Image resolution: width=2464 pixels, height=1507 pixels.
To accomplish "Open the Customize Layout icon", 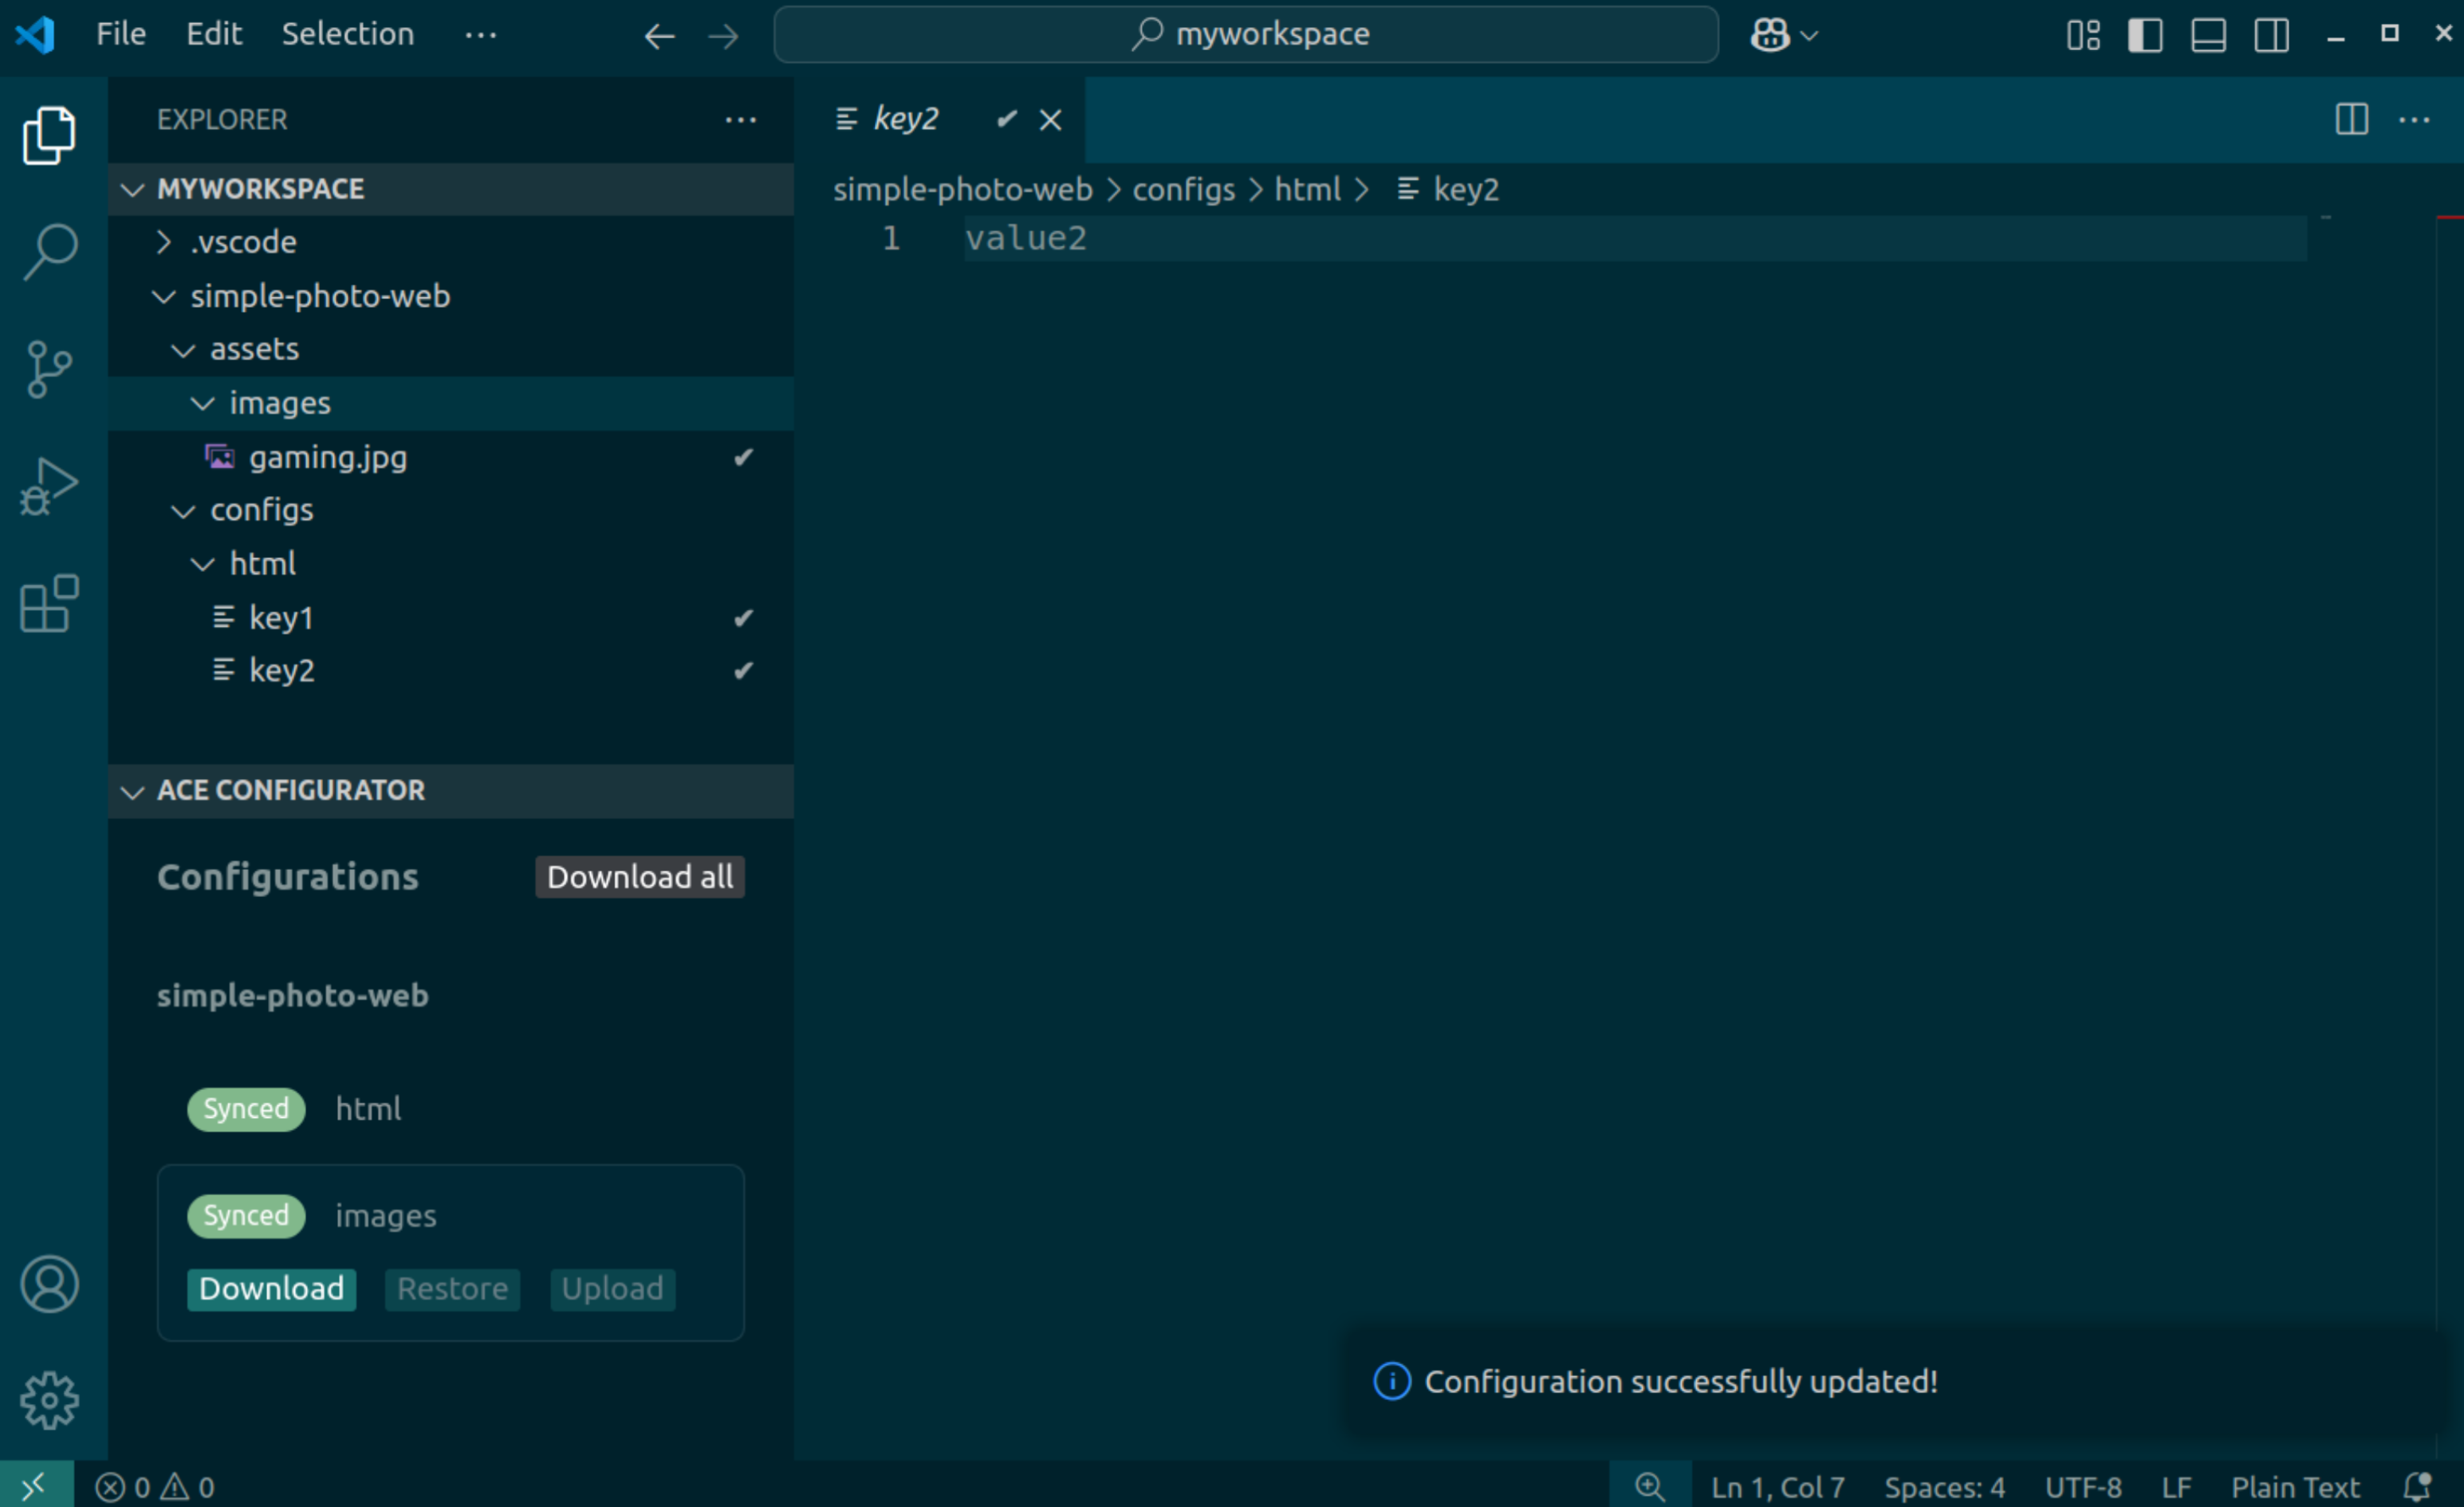I will click(2083, 35).
